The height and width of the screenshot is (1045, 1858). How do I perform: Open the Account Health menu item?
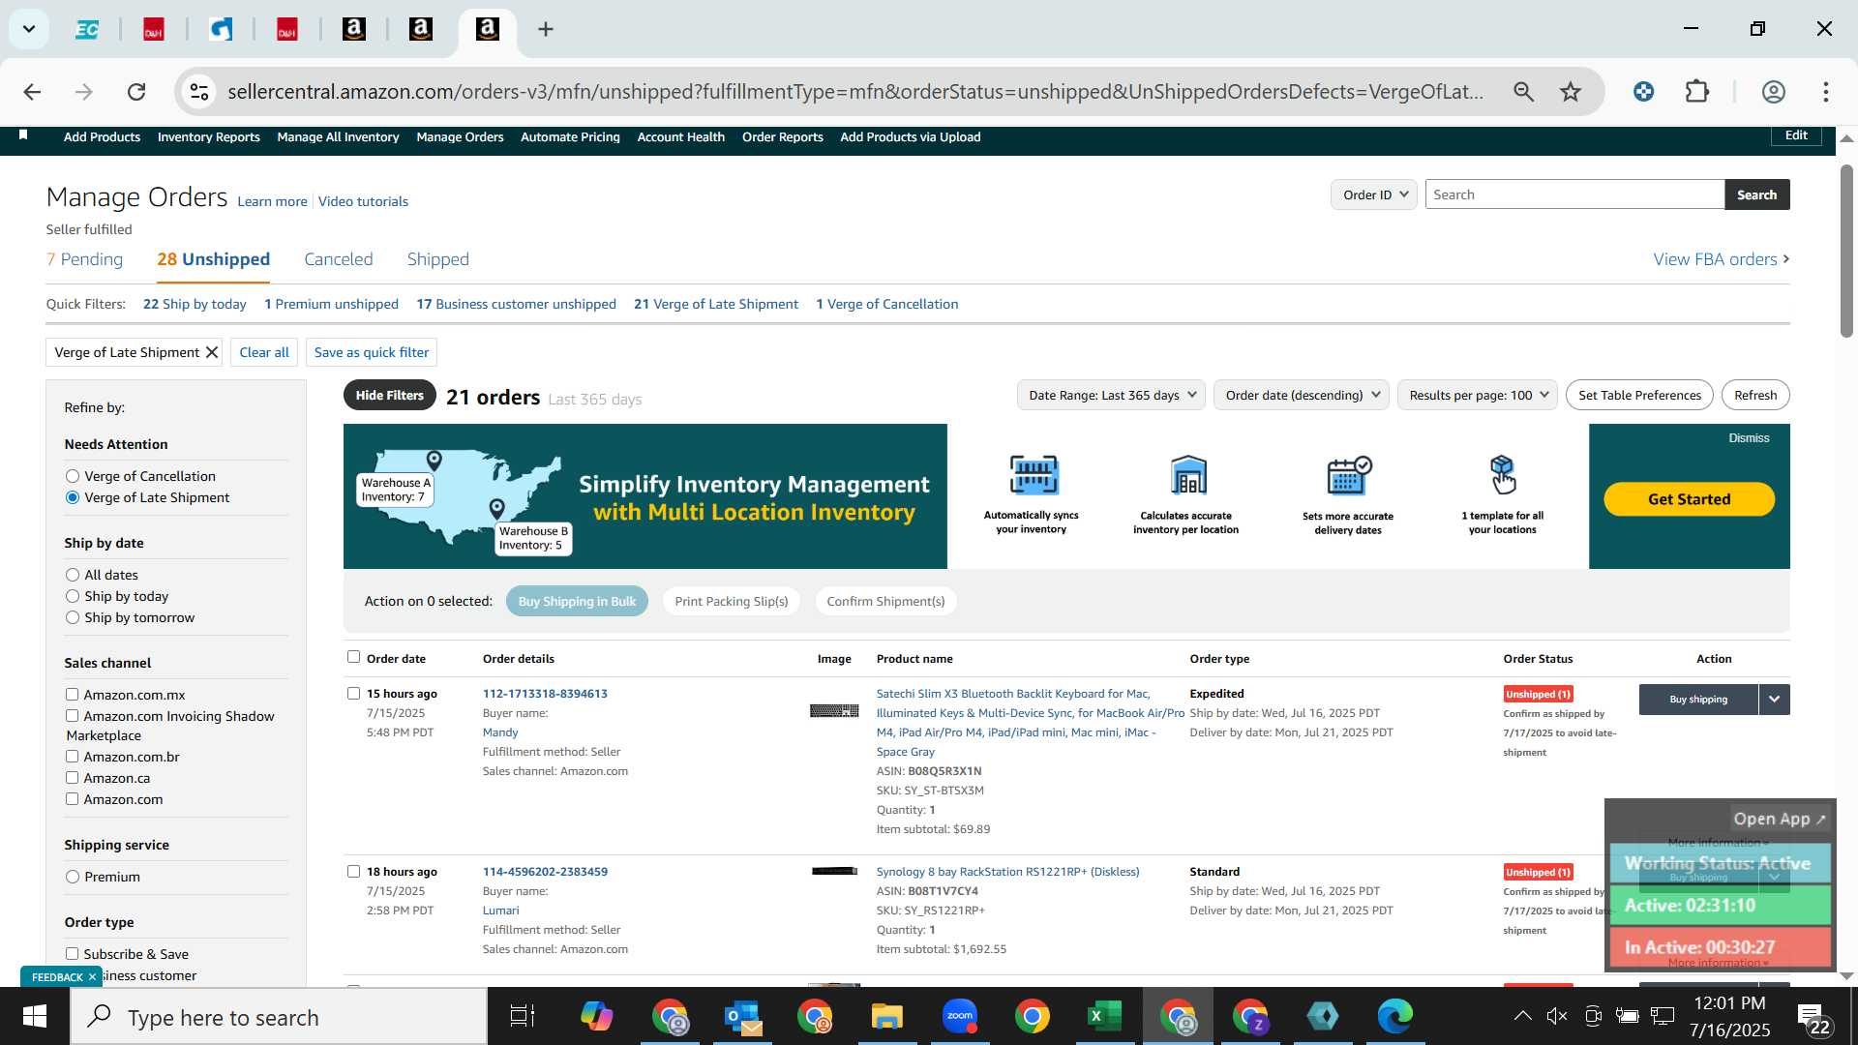(680, 136)
